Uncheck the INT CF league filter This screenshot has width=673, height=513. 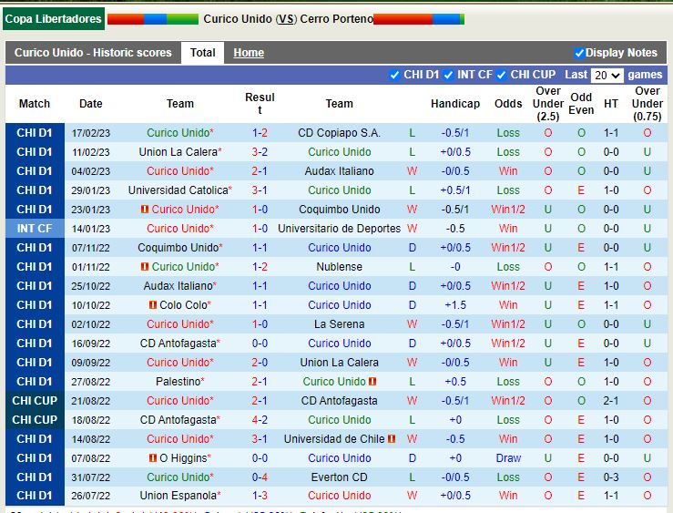pos(448,75)
